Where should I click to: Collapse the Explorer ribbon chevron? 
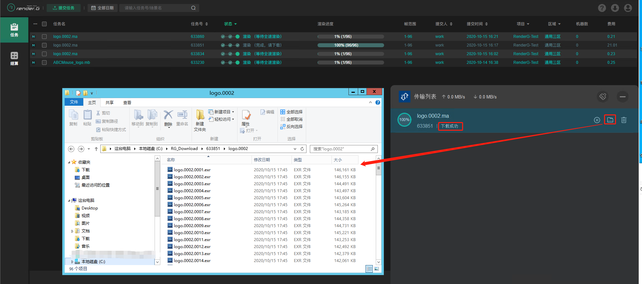[x=370, y=102]
